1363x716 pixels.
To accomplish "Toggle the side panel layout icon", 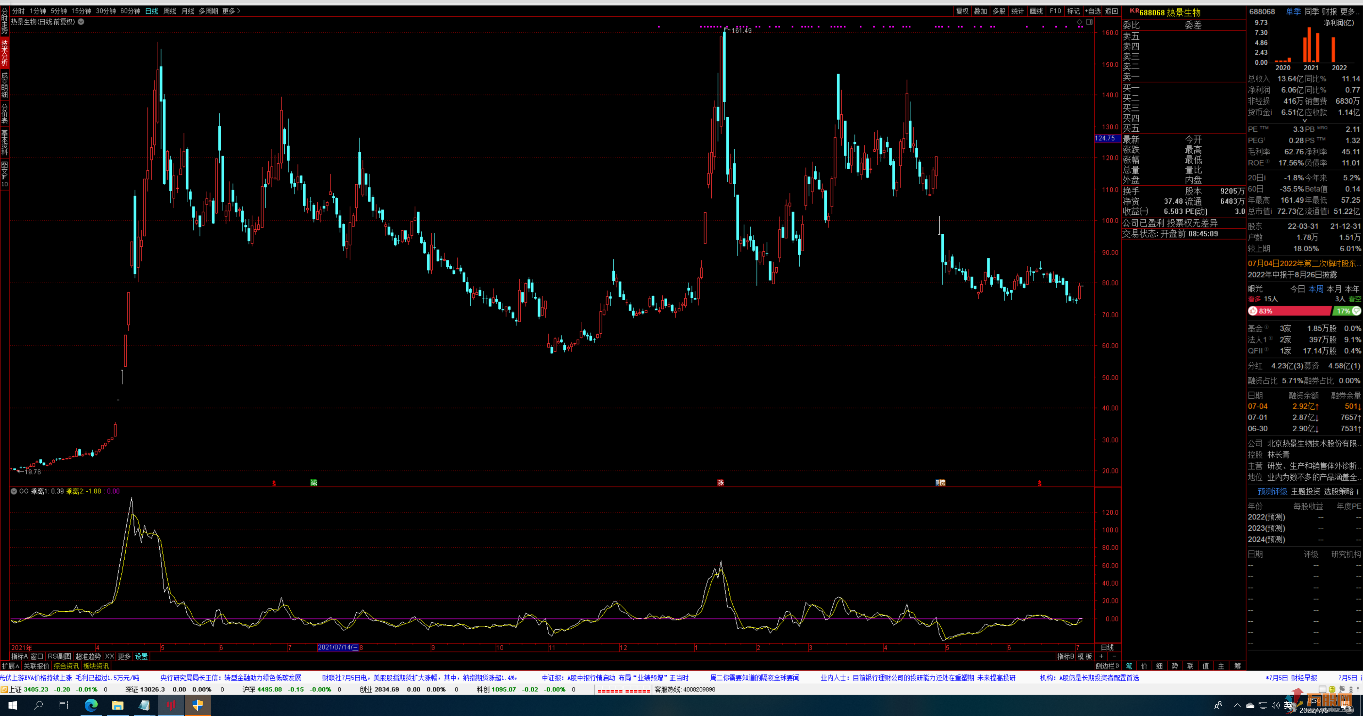I will [1089, 22].
